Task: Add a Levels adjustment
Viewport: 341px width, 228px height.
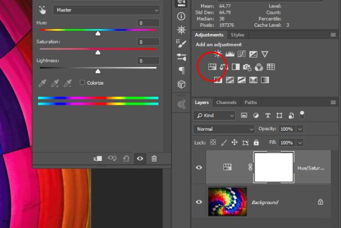Action: (x=230, y=54)
